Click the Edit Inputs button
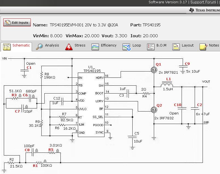Screen dimensions: 220x174 pyautogui.click(x=17, y=22)
